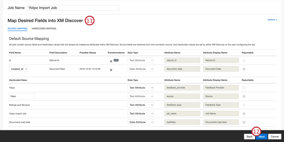The width and height of the screenshot is (284, 142).
Task: Open Data Type dropdown for id row
Action: (141, 60)
